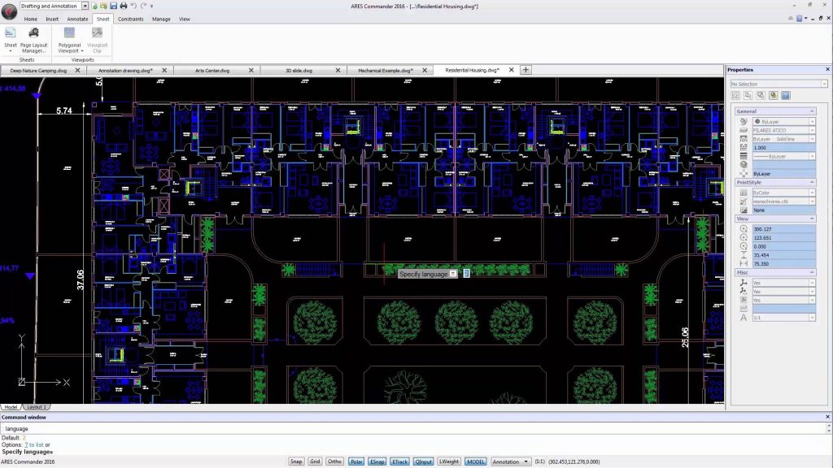Screen dimensions: 833x468
Task: Open options dropdown on Specify language tooltip
Action: [453, 274]
